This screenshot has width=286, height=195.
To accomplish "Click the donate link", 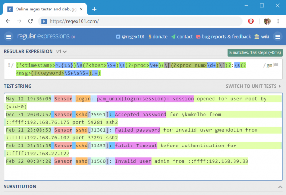I will pos(158,37).
